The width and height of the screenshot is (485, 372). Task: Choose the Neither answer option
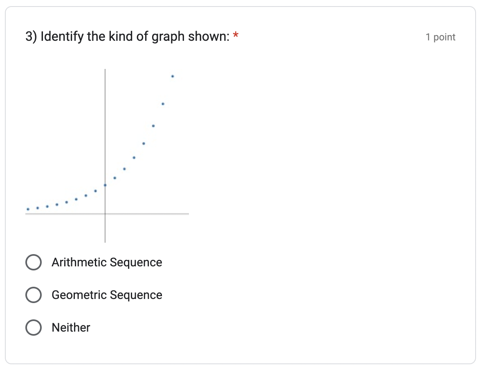[34, 327]
